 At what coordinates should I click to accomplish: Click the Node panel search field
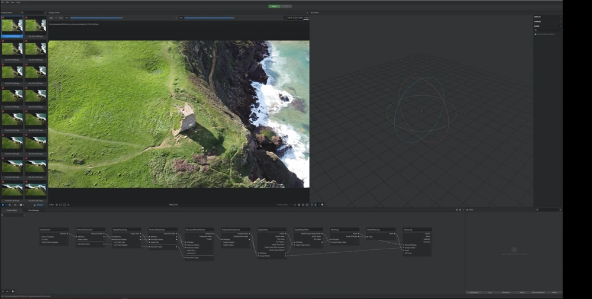click(x=548, y=210)
